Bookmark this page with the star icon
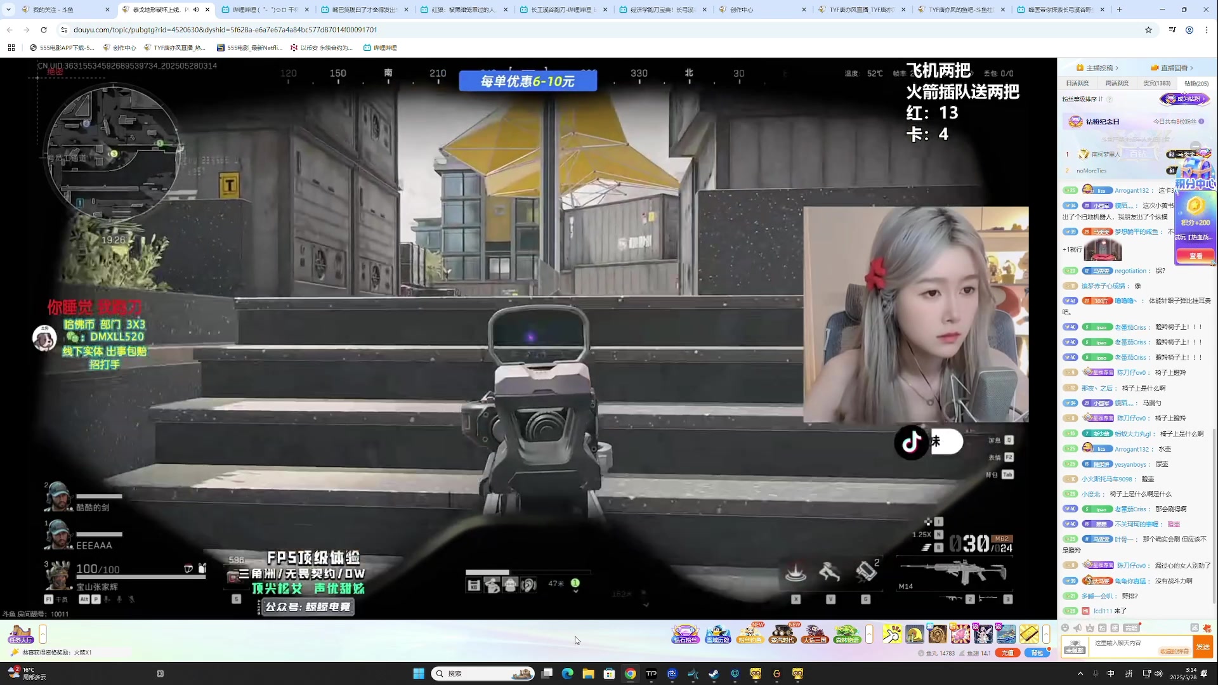This screenshot has height=685, width=1218. [x=1148, y=30]
